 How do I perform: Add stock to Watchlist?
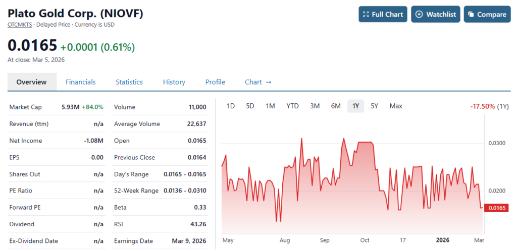tap(435, 14)
